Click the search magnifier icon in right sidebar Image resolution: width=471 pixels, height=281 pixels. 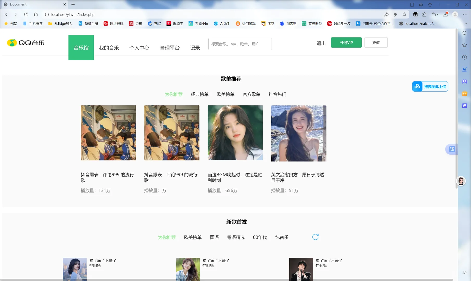(464, 33)
